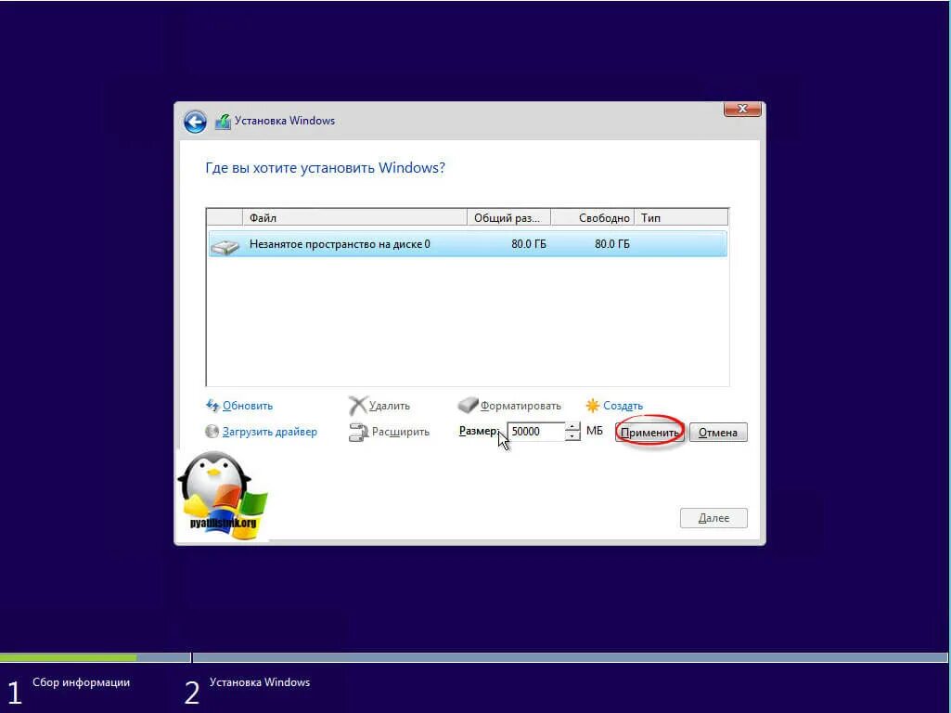The height and width of the screenshot is (713, 951).
Task: Click the 80.0 ГБ total size cell
Action: [x=528, y=244]
